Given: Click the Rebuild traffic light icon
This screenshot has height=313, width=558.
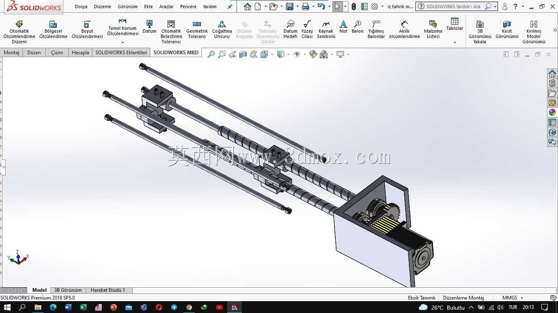Looking at the screenshot, I should coord(354,7).
